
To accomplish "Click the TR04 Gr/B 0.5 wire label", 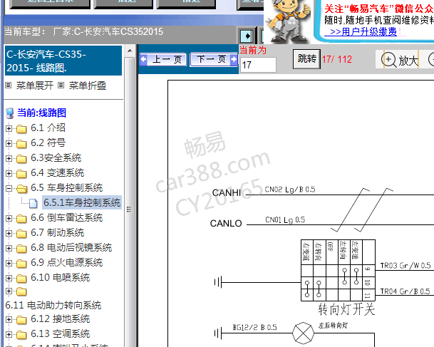I will tap(405, 291).
